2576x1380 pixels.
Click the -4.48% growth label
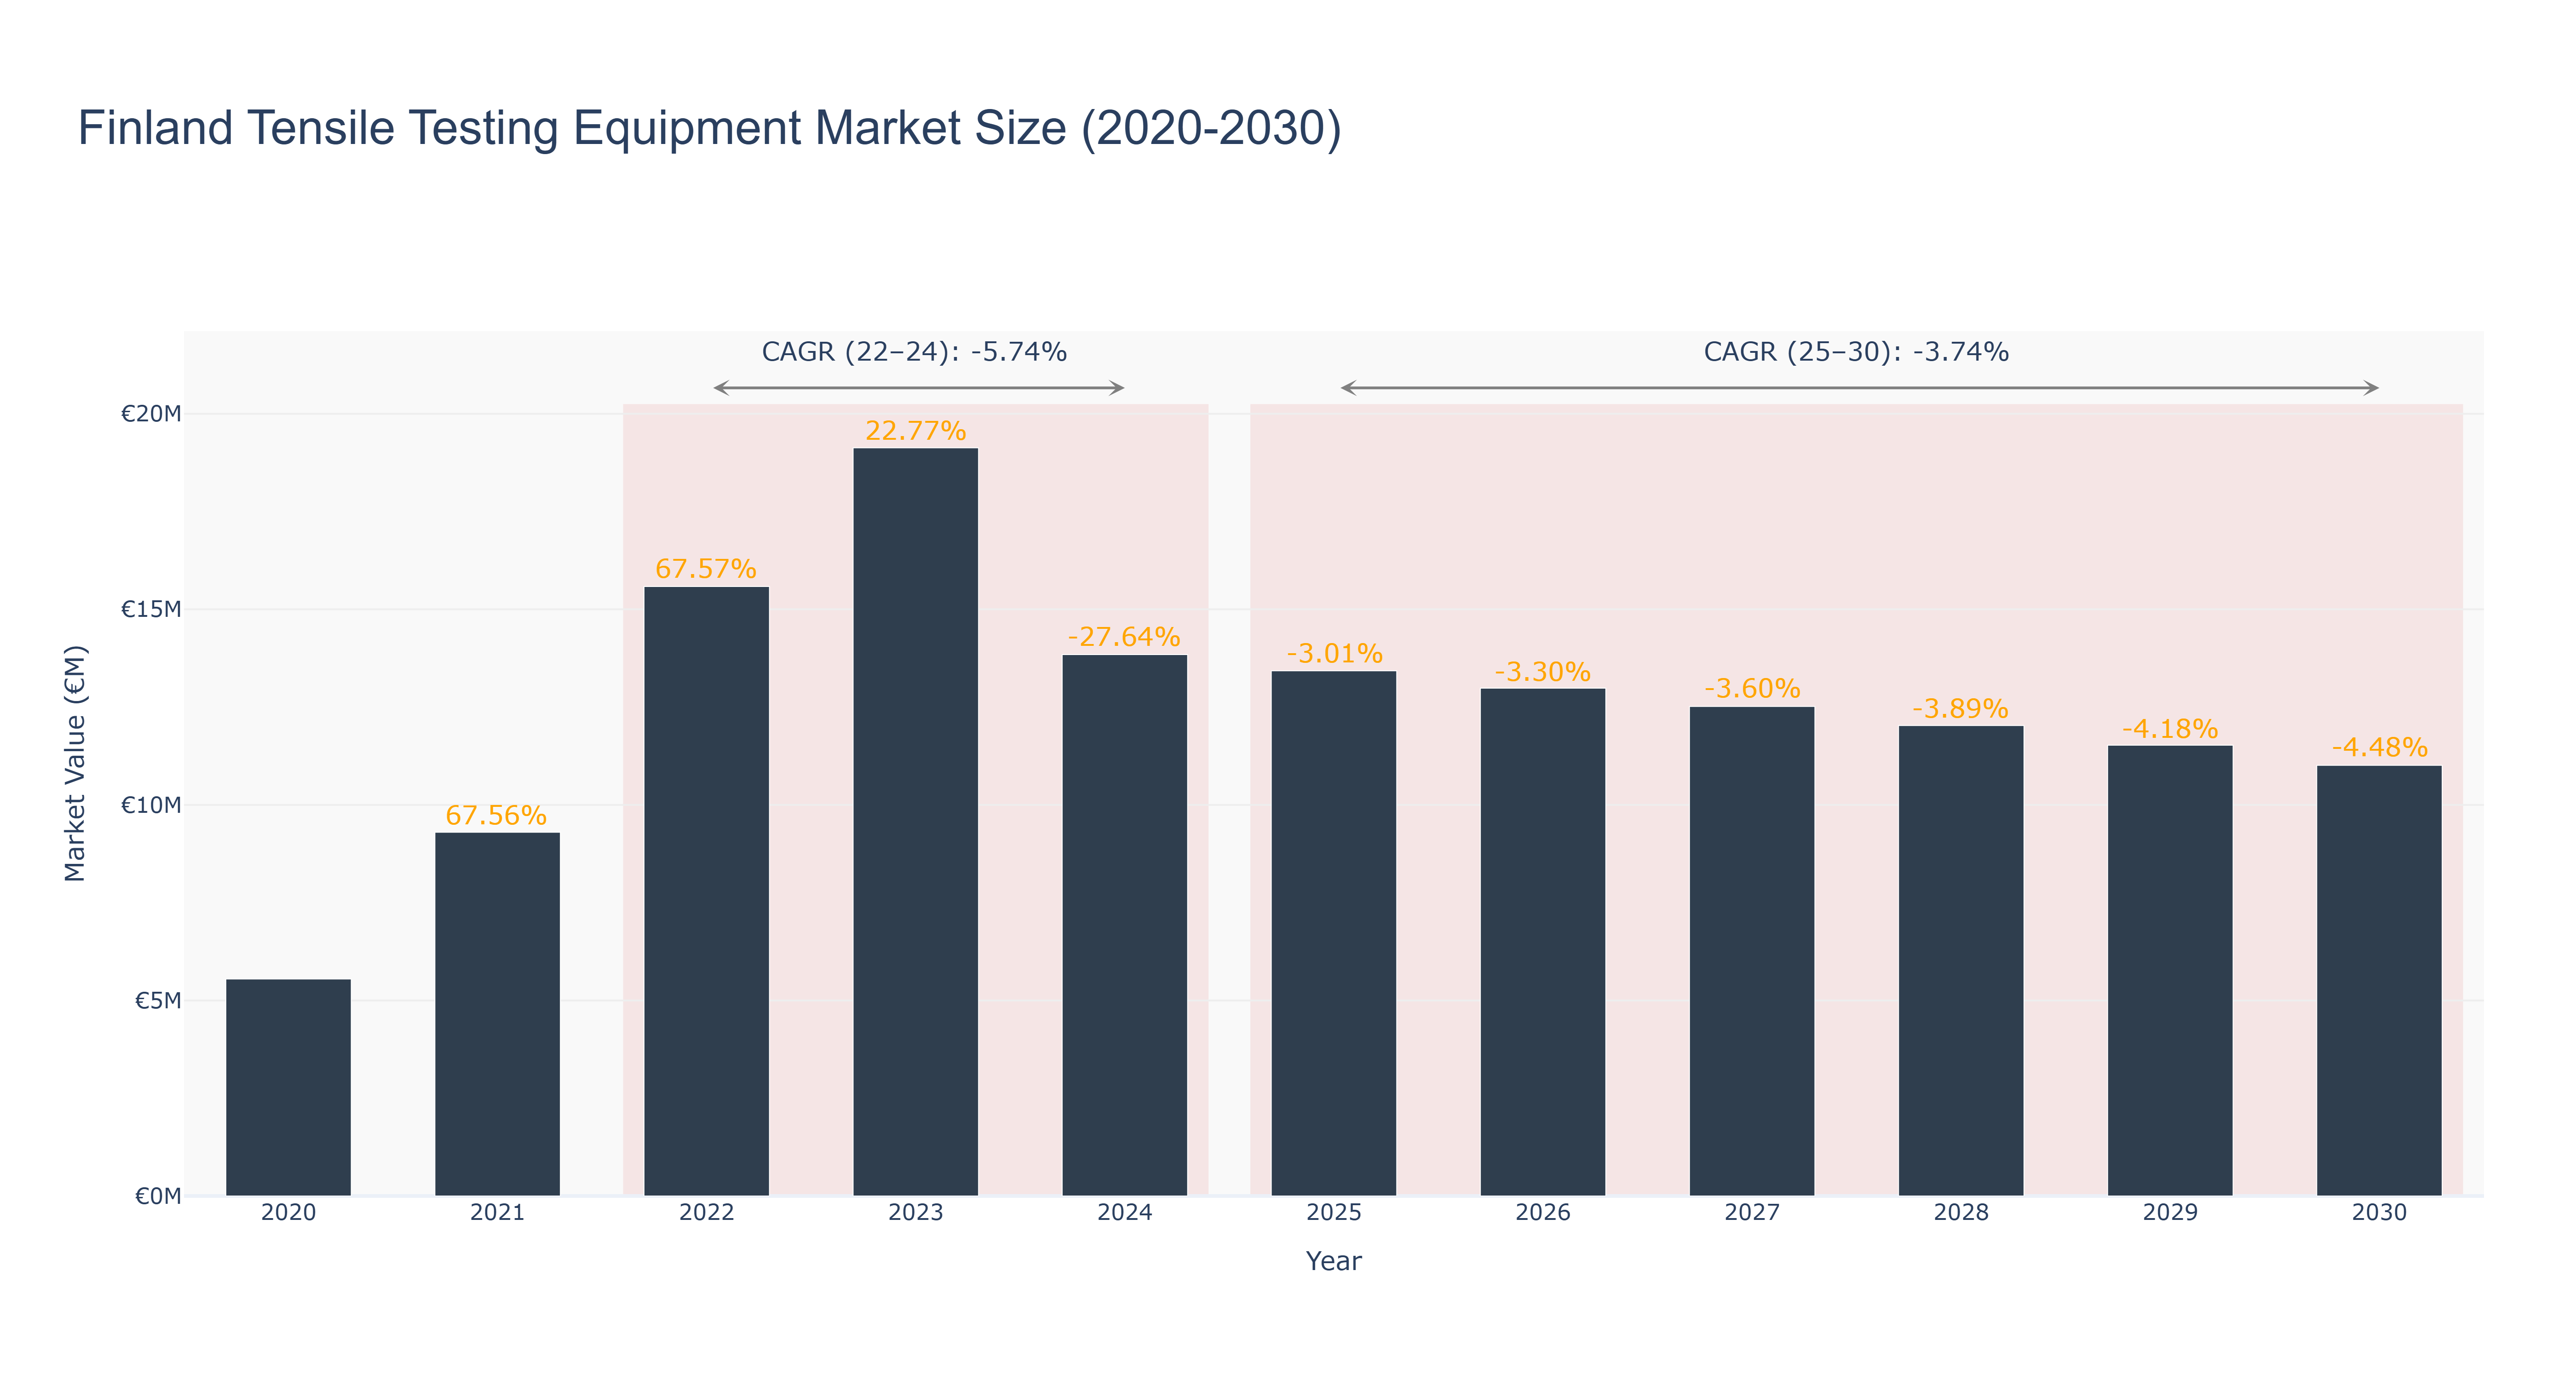coord(2379,748)
